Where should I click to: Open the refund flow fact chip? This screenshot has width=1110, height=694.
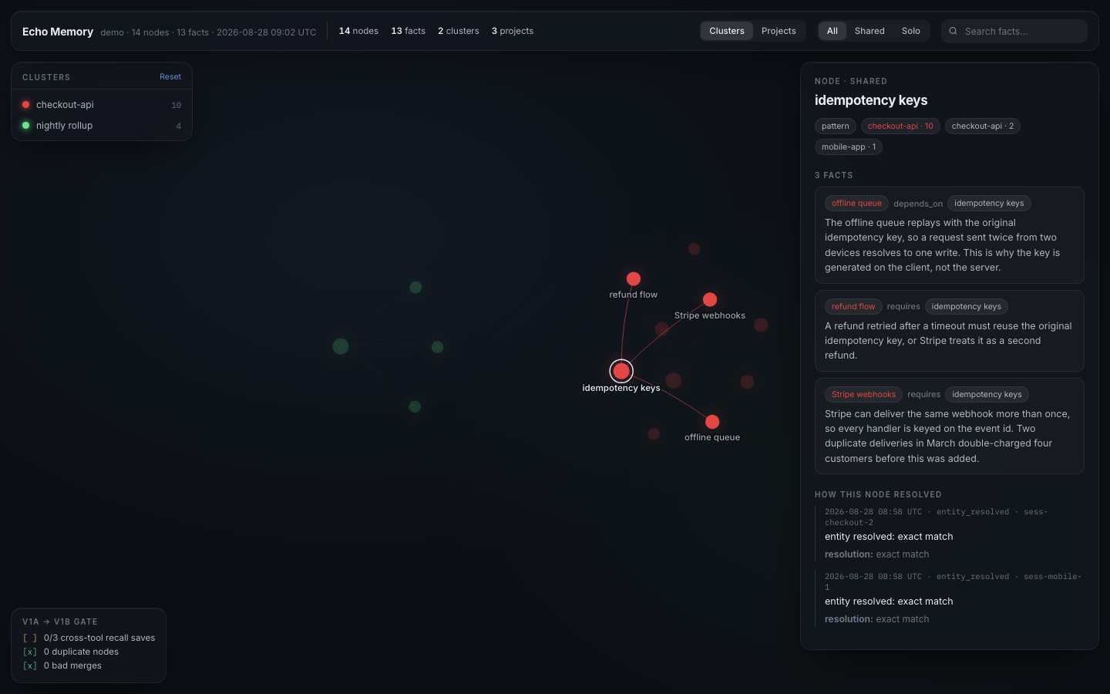coord(853,306)
